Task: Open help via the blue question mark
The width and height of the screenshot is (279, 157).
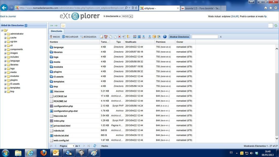Action: [165, 37]
